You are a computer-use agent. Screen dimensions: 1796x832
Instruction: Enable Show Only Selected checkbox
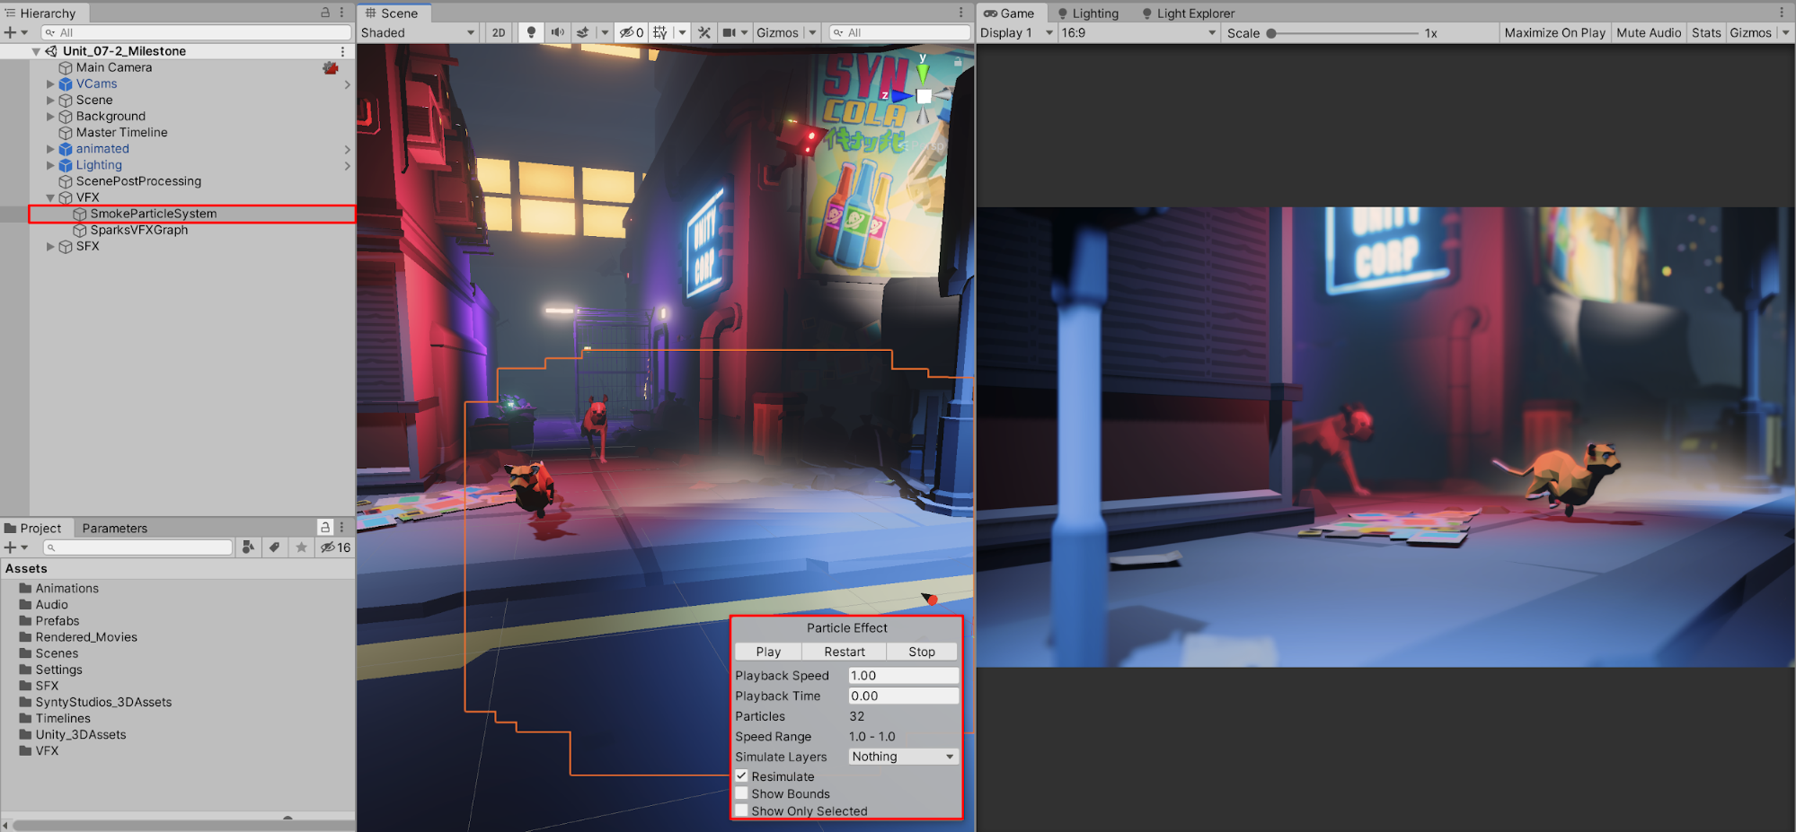coord(742,810)
